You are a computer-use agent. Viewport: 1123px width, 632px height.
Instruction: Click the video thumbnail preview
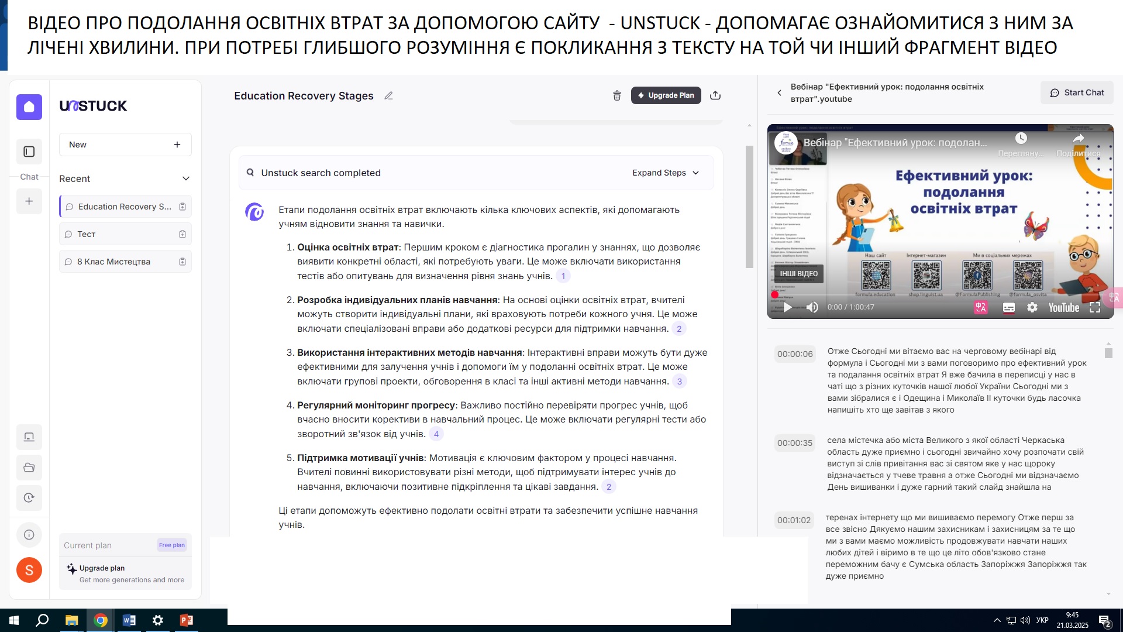point(940,221)
